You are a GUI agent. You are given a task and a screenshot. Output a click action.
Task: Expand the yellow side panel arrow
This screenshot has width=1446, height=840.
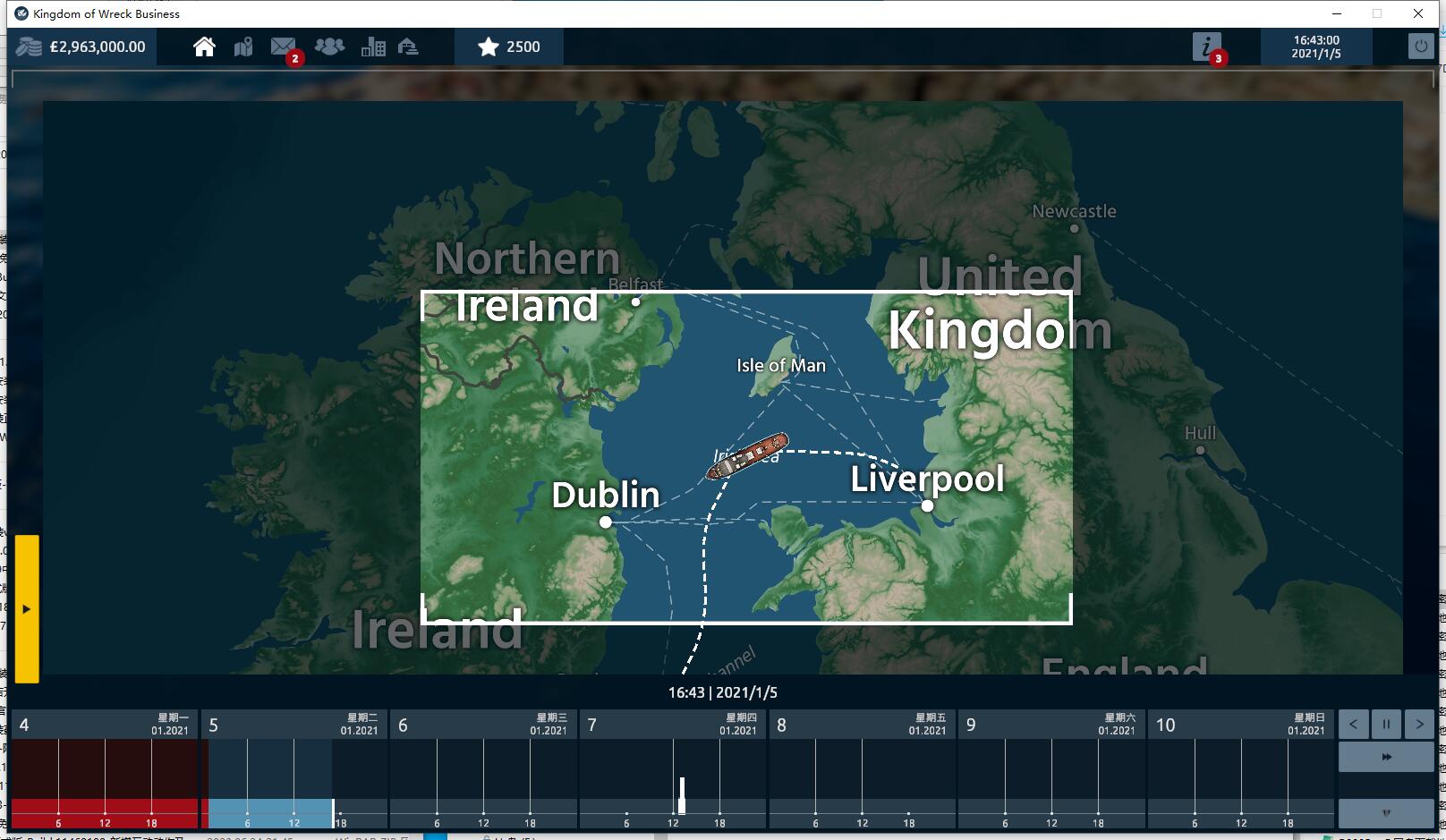click(x=27, y=609)
